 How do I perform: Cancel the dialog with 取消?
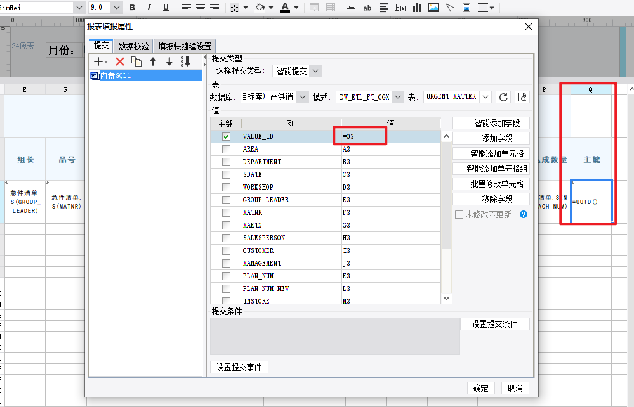[515, 388]
